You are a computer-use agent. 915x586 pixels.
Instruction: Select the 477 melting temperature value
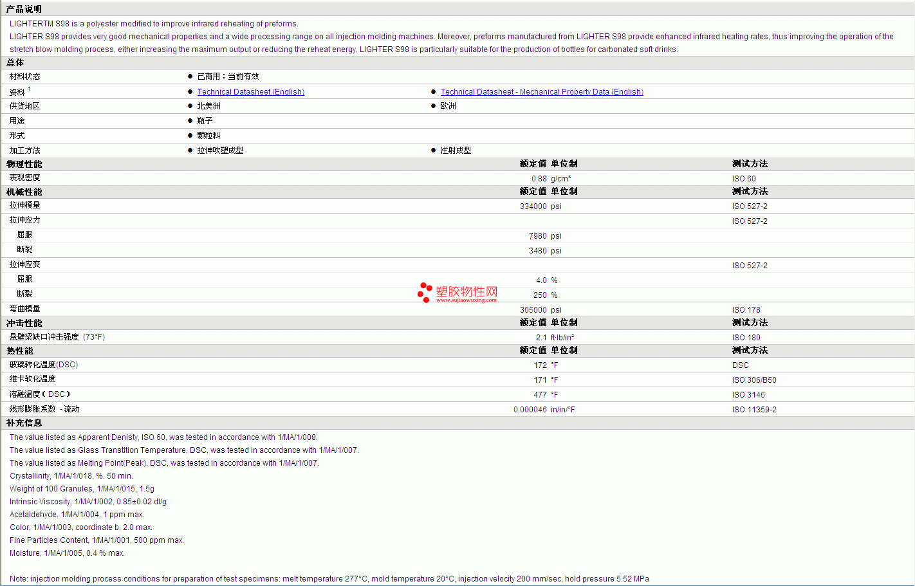(x=540, y=395)
